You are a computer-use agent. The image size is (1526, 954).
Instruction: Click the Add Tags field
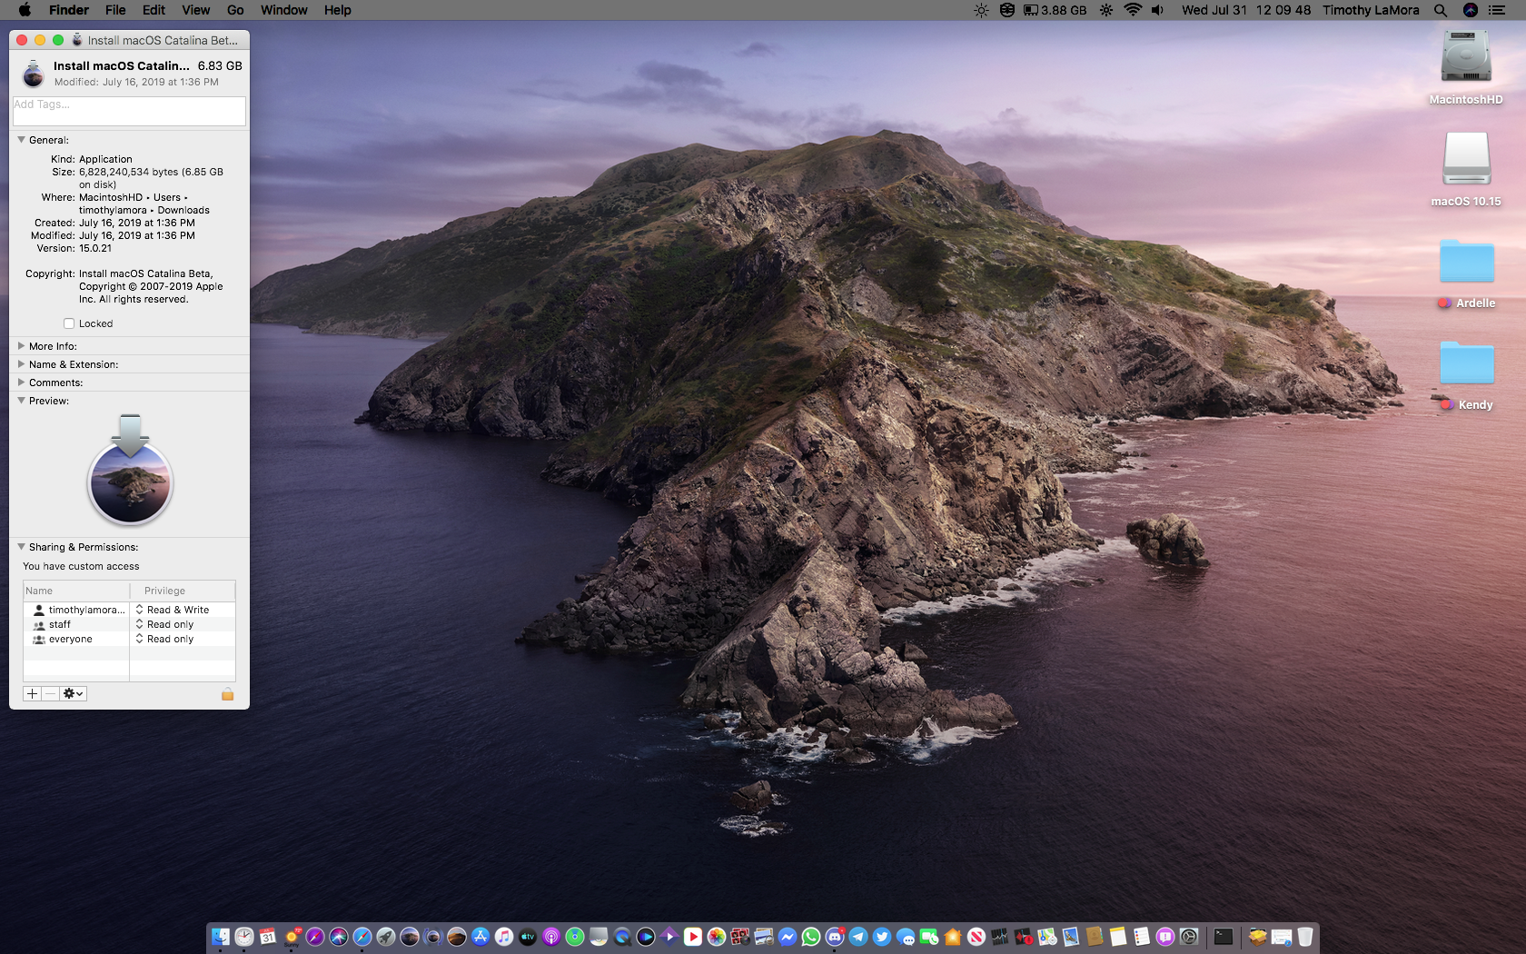click(129, 111)
